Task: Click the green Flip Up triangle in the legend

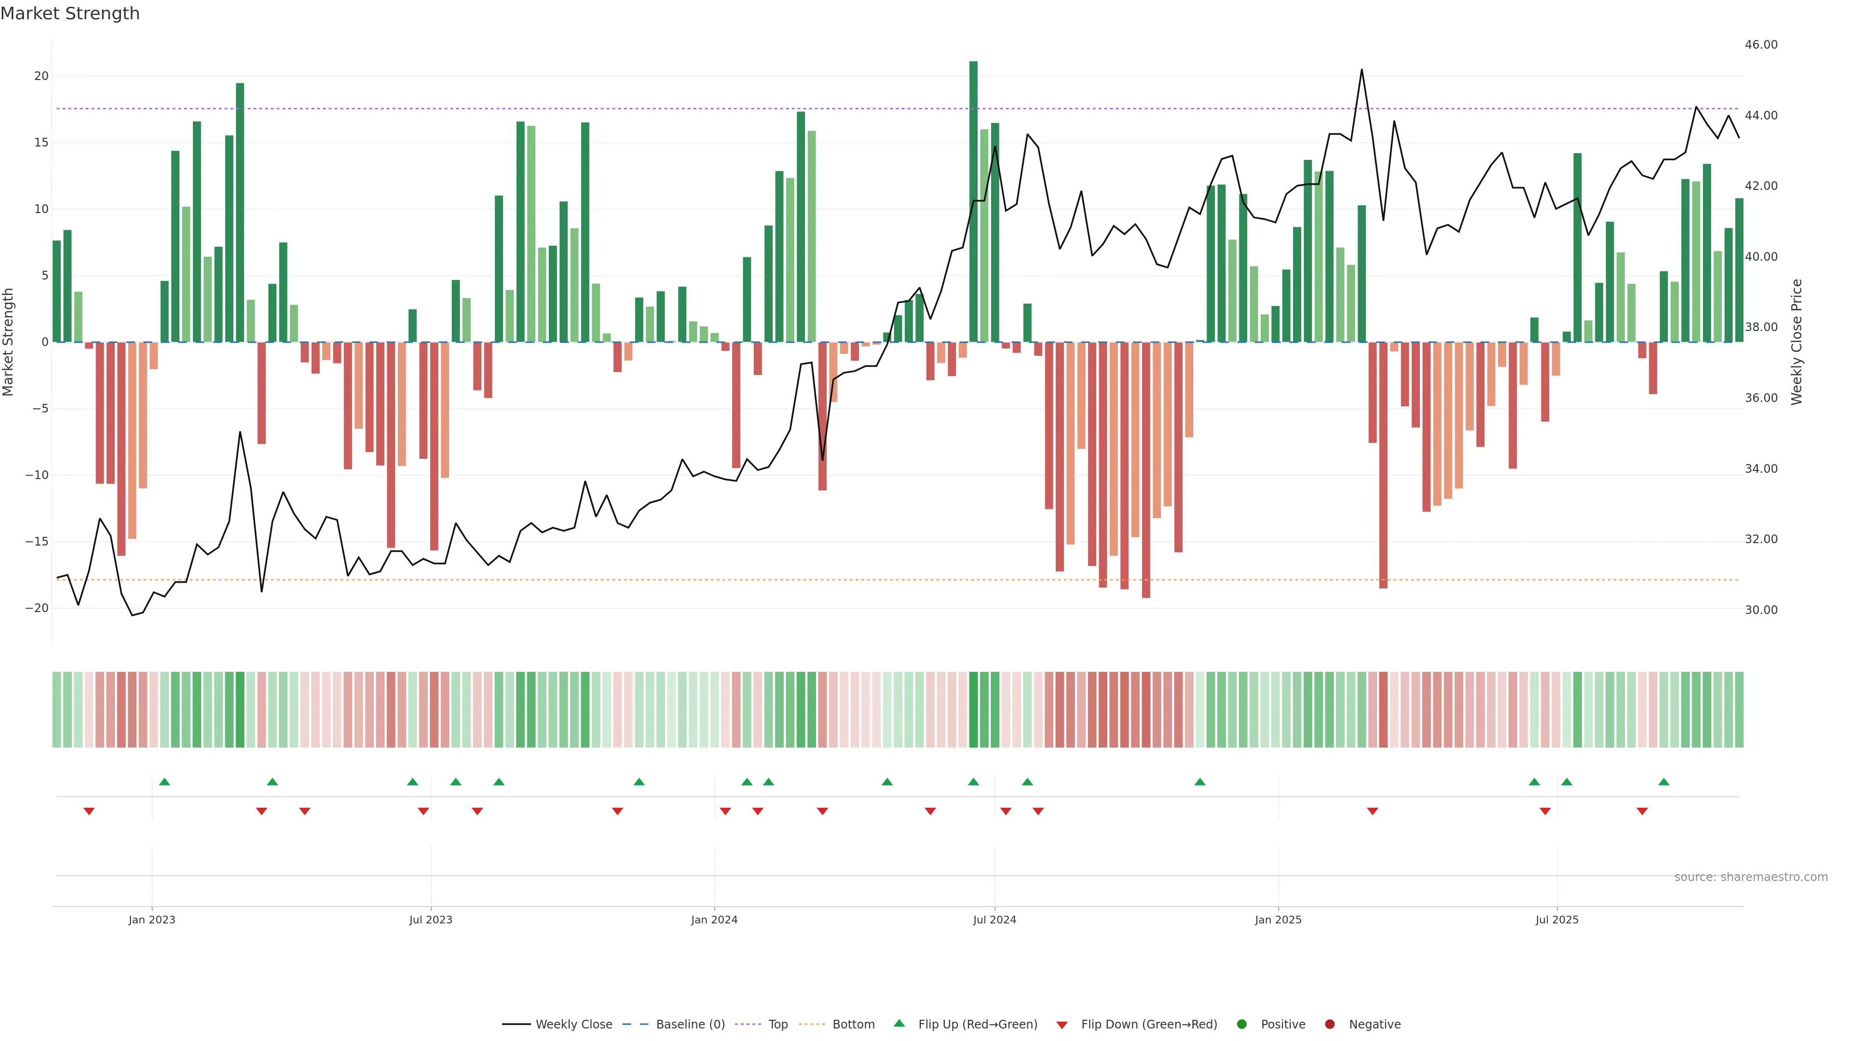Action: point(899,1023)
